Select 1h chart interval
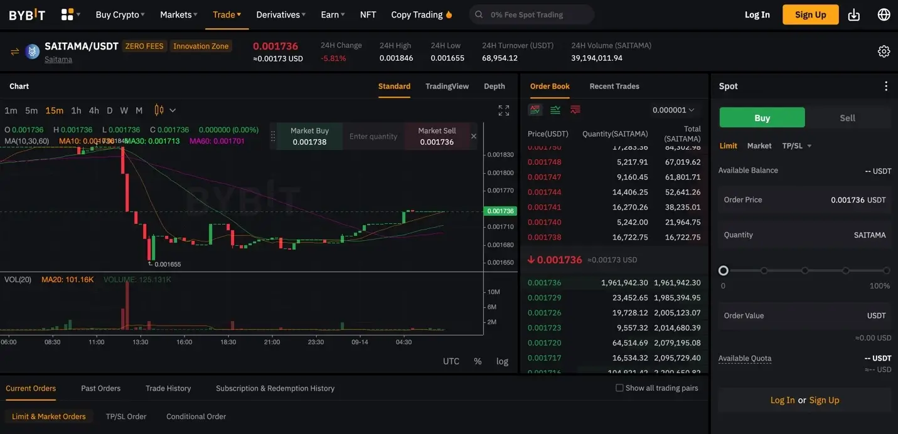The image size is (898, 434). click(x=76, y=110)
